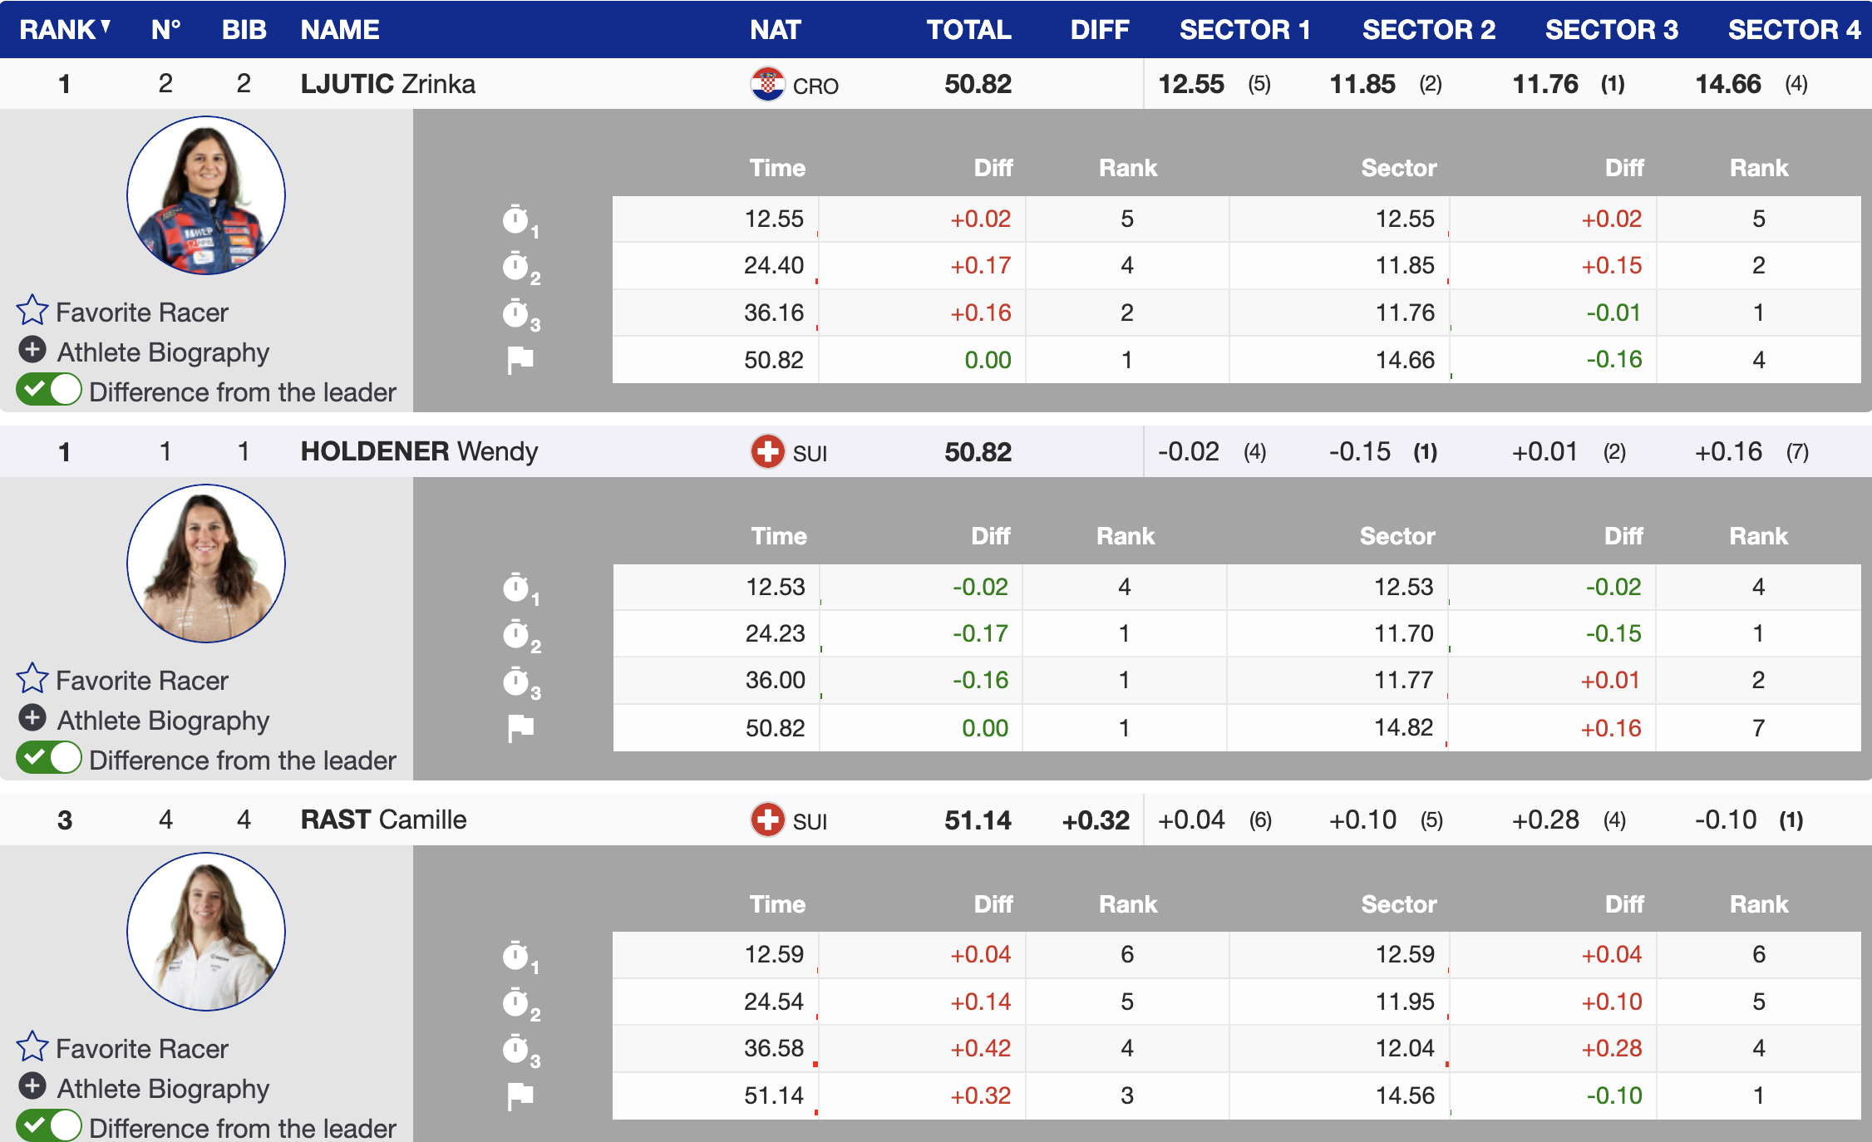Click favorite star icon for Holdener Wendy

pyautogui.click(x=32, y=679)
